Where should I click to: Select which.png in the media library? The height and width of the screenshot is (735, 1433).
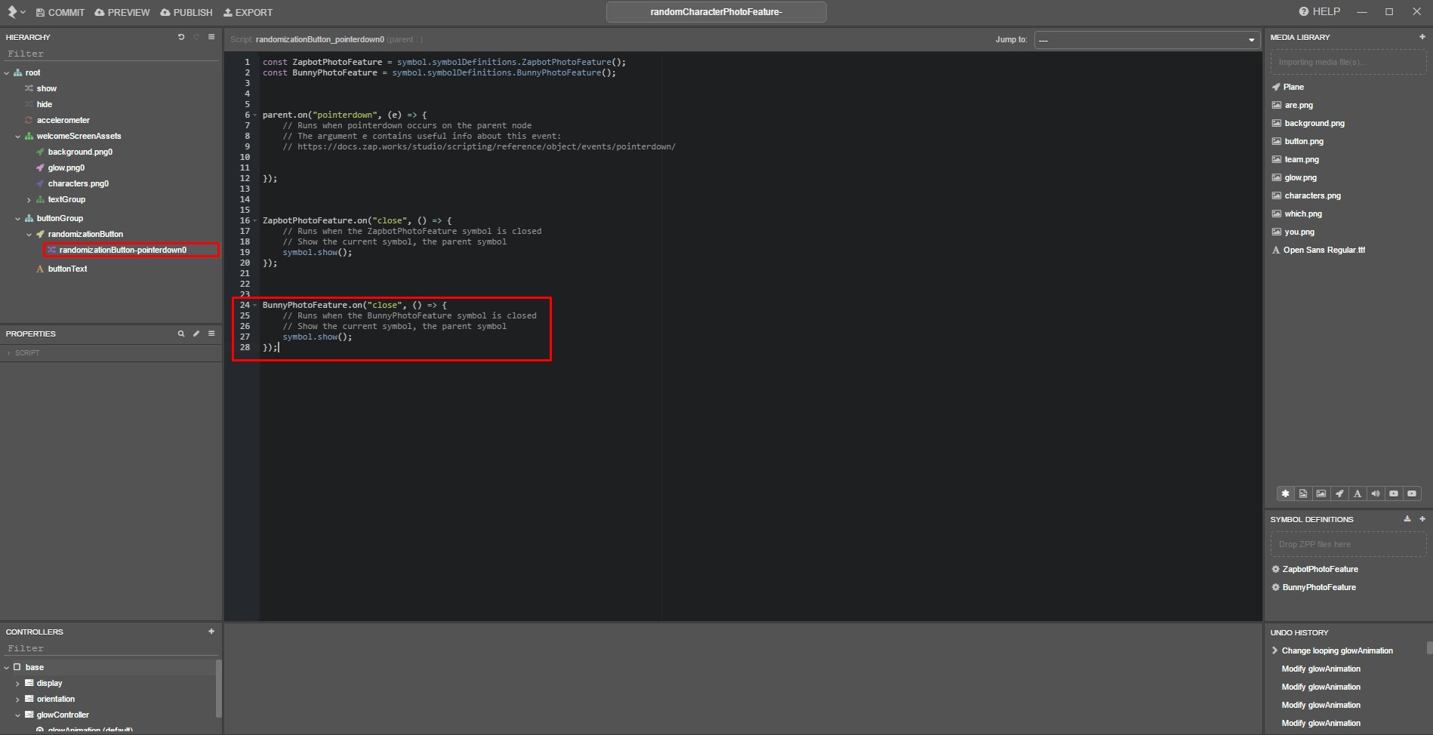[x=1303, y=214]
